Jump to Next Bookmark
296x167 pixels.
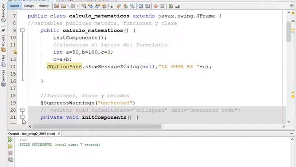coord(125,6)
